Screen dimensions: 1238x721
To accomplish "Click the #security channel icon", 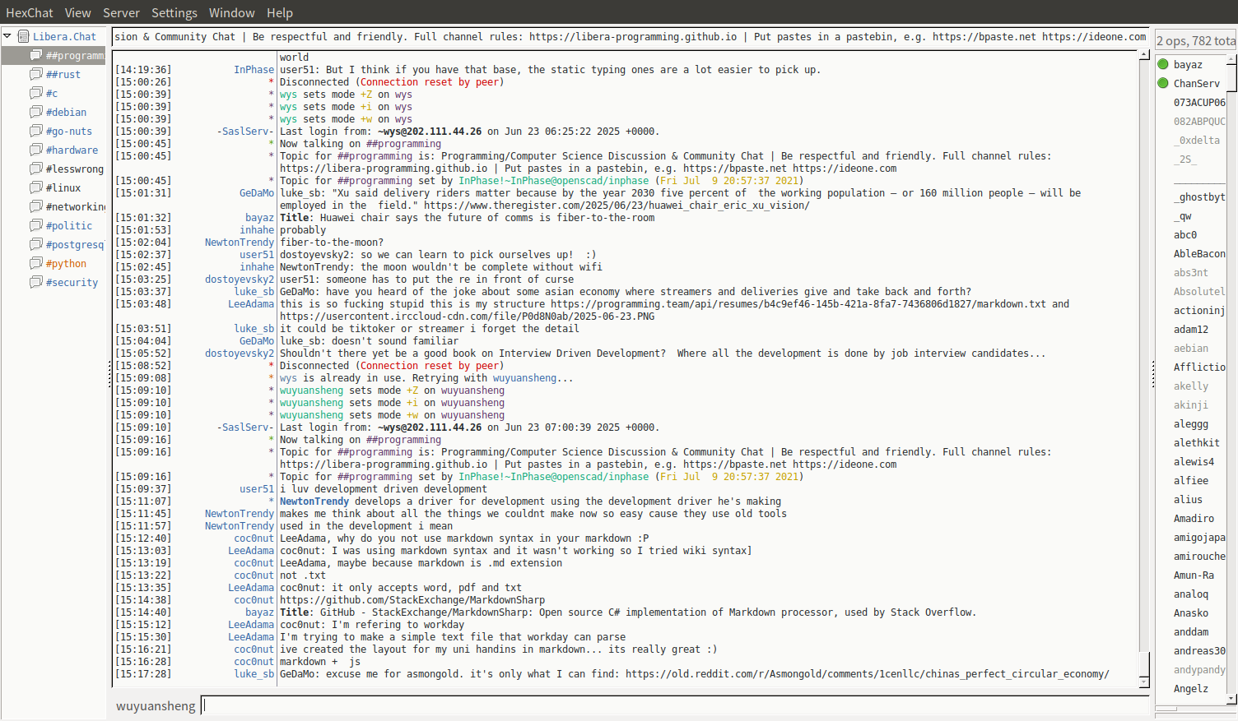I will [x=35, y=282].
